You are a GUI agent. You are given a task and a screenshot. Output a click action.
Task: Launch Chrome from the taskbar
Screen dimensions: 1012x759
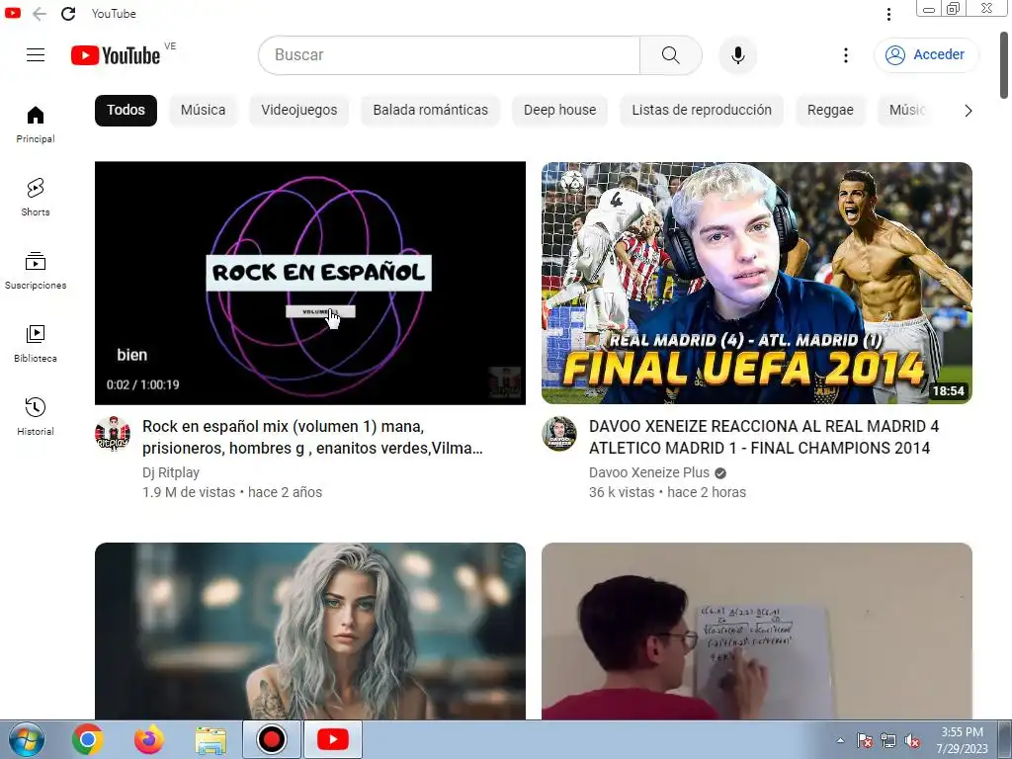(x=87, y=739)
